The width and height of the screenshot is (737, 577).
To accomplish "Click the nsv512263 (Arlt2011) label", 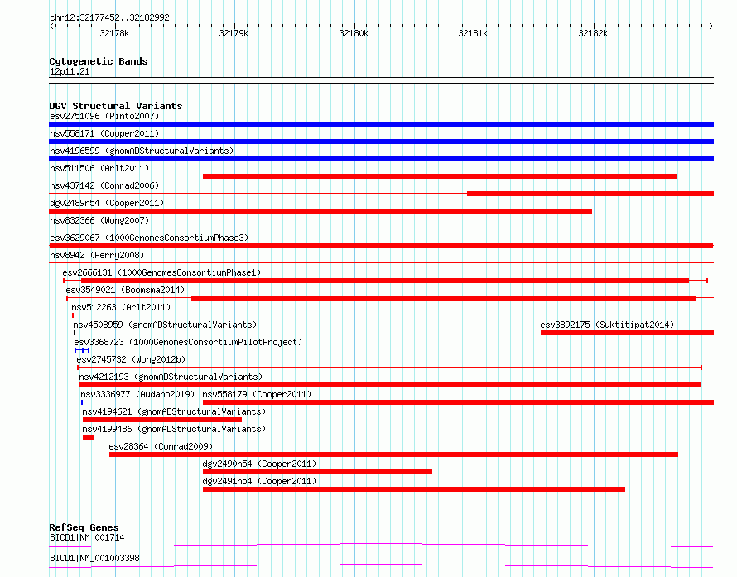I will (121, 307).
